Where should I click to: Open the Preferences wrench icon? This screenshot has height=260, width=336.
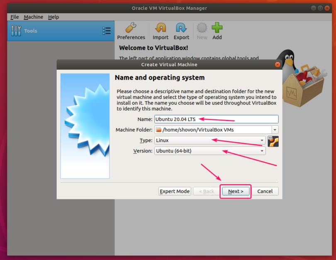point(131,27)
